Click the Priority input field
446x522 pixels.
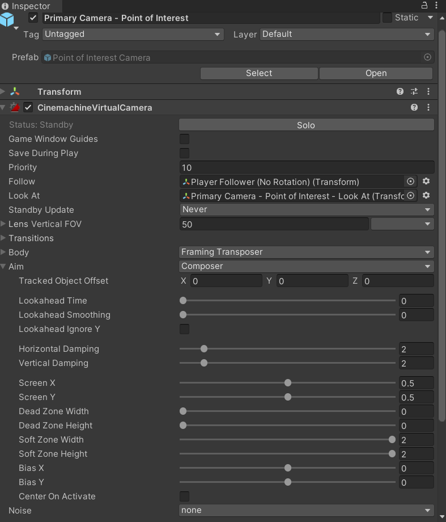tap(306, 167)
